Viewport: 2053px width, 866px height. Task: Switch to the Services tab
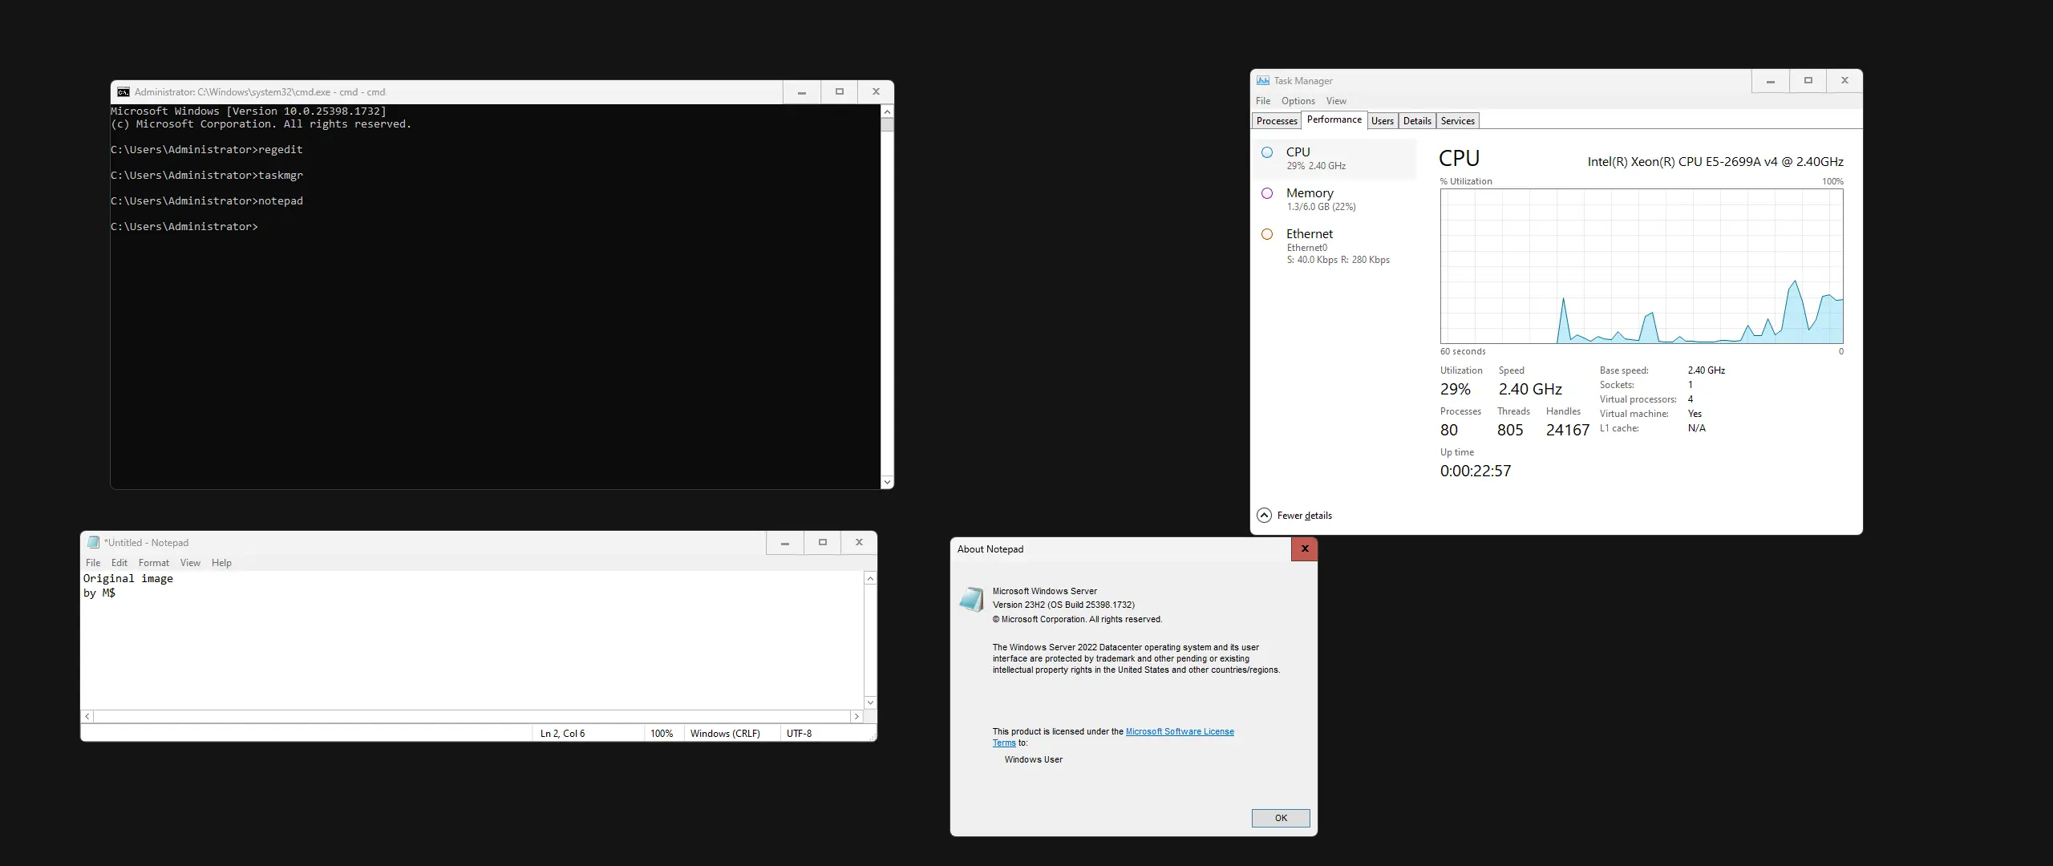coord(1457,121)
